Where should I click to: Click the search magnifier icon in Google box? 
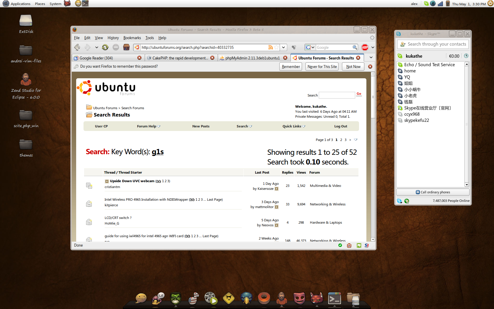click(355, 47)
